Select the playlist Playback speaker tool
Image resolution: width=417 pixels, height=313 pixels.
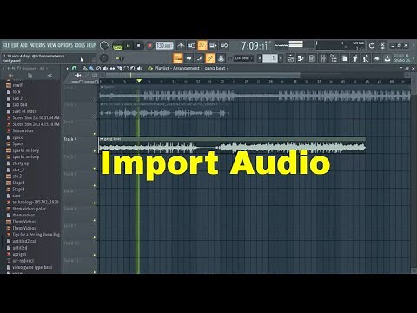pyautogui.click(x=140, y=69)
